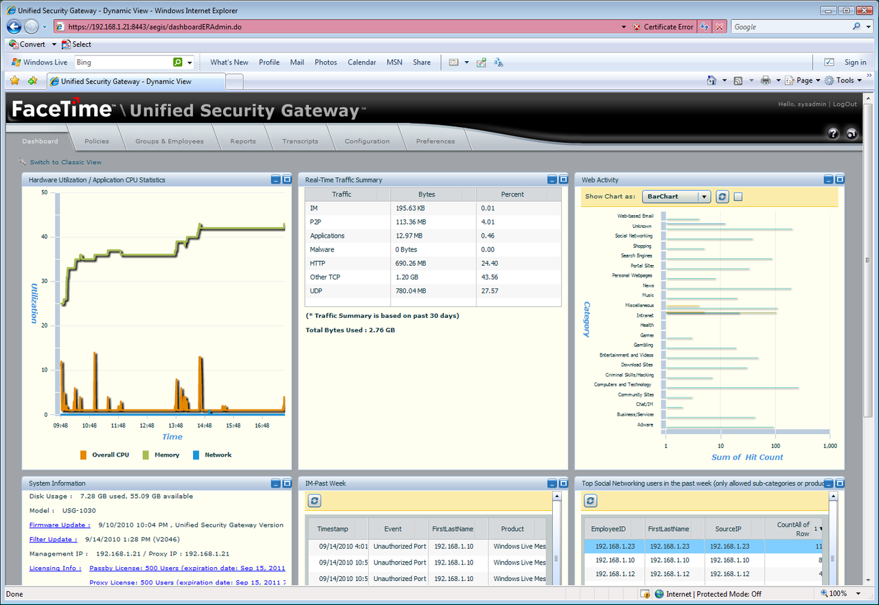Expand the Convert dropdown arrow
Screen dimensions: 879x605
point(54,44)
